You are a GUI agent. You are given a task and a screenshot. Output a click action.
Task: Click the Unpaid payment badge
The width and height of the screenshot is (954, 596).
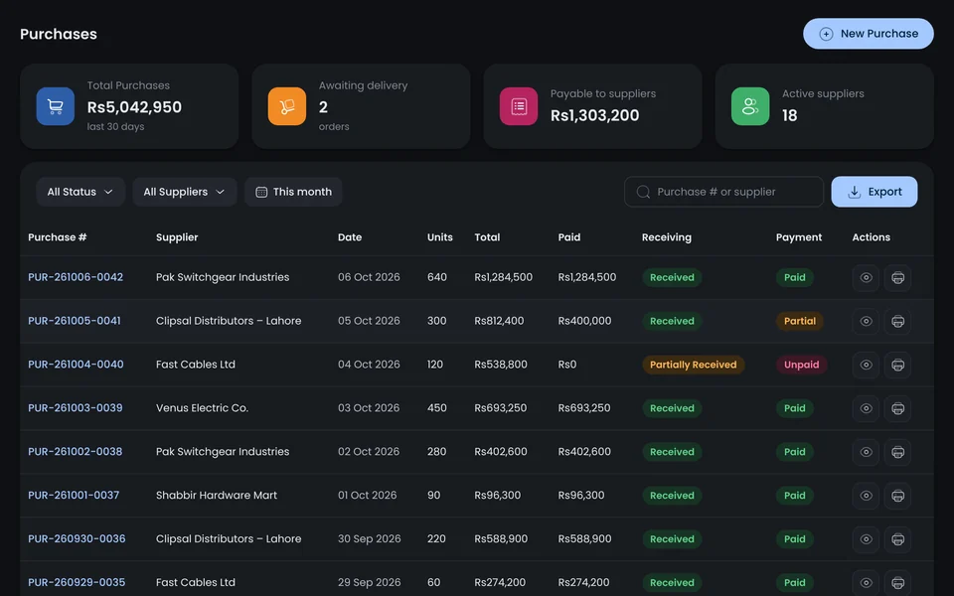[801, 365]
